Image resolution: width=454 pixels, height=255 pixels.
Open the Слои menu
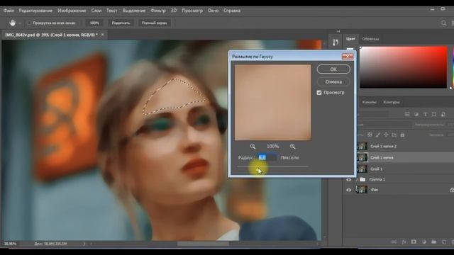point(96,11)
